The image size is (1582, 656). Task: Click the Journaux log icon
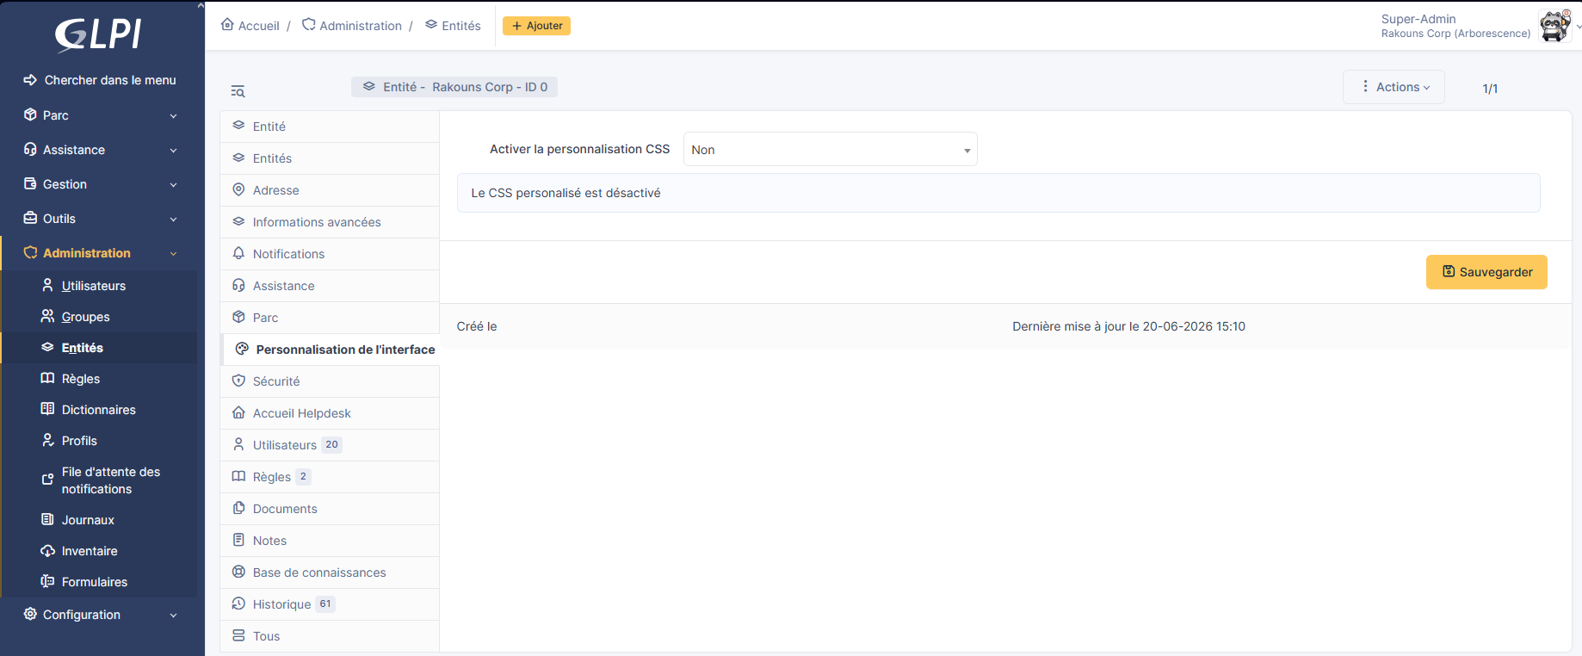pyautogui.click(x=47, y=519)
